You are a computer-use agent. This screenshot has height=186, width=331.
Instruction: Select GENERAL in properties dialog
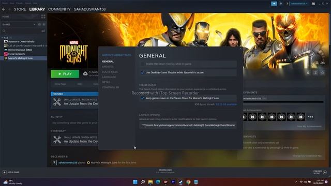(108, 61)
